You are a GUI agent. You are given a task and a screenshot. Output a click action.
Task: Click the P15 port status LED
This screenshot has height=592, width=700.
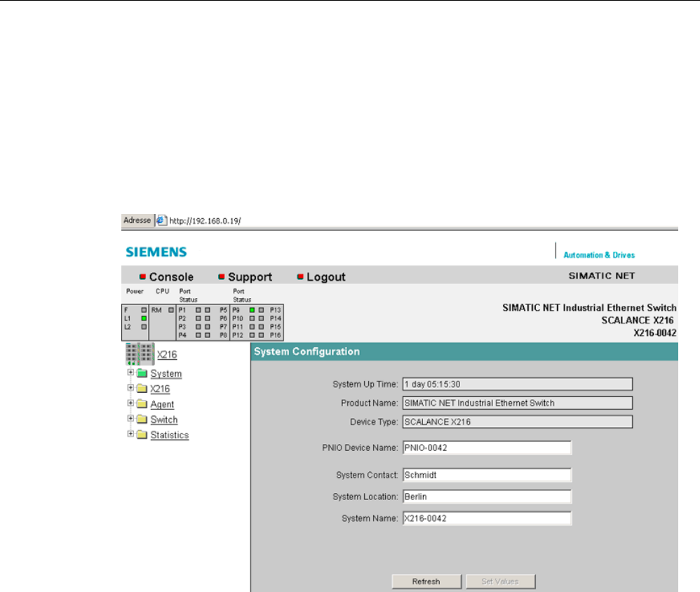(x=261, y=327)
